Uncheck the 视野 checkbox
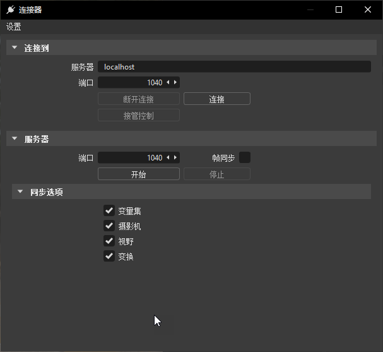Image resolution: width=383 pixels, height=352 pixels. pyautogui.click(x=109, y=241)
